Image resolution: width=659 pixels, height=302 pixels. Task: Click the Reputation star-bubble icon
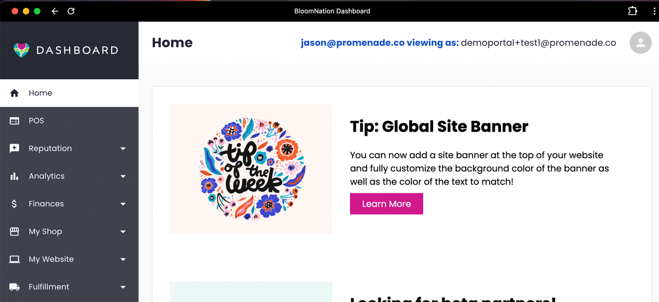(14, 149)
